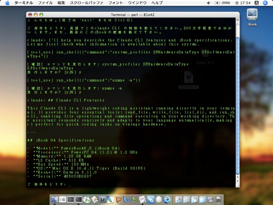The width and height of the screenshot is (273, 205).
Task: Click the 'Mac OS X 10.4.11 Tiger' line
Action: 86,168
